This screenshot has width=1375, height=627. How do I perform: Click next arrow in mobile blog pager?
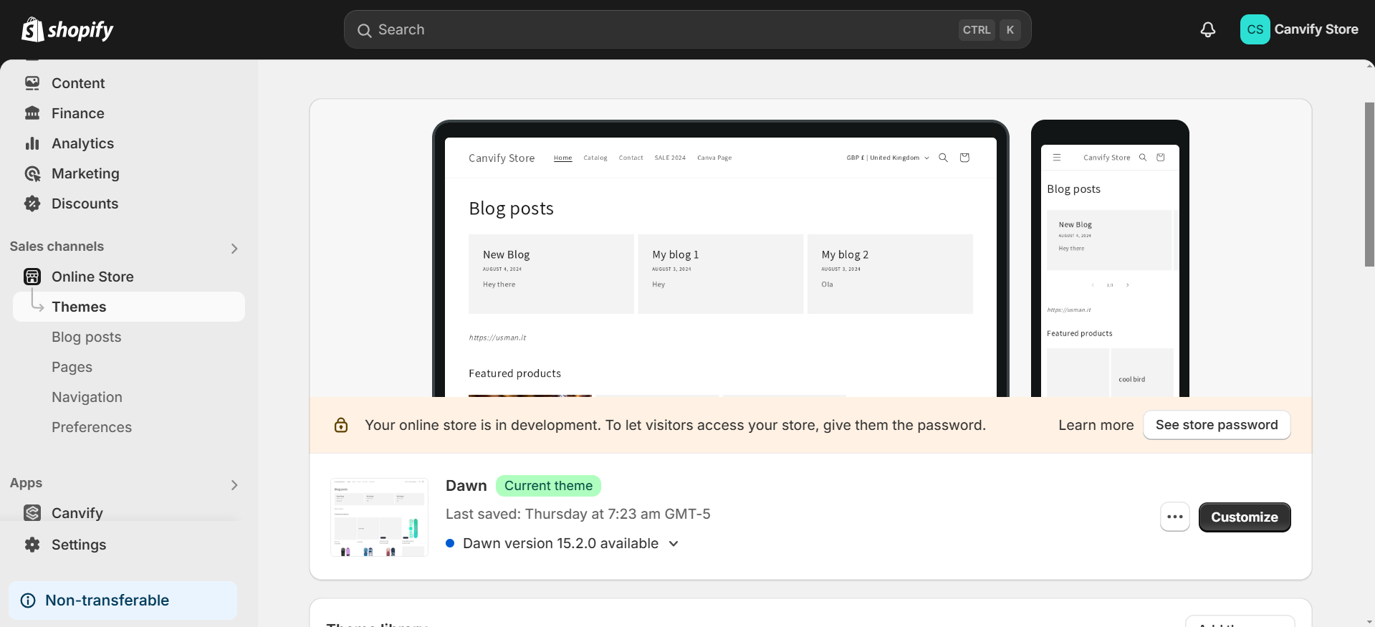(x=1127, y=285)
